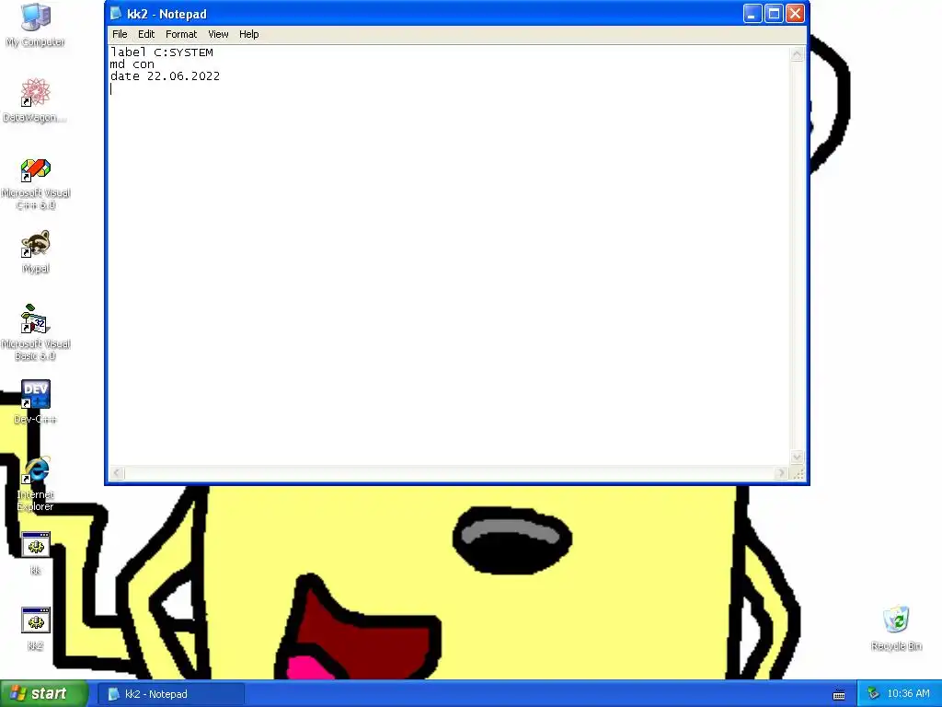Click the kk2 - Notepad title bar
Screen dimensions: 942x707
(x=456, y=13)
